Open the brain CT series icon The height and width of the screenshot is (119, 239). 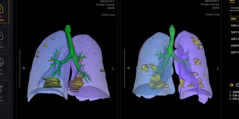tap(4, 65)
